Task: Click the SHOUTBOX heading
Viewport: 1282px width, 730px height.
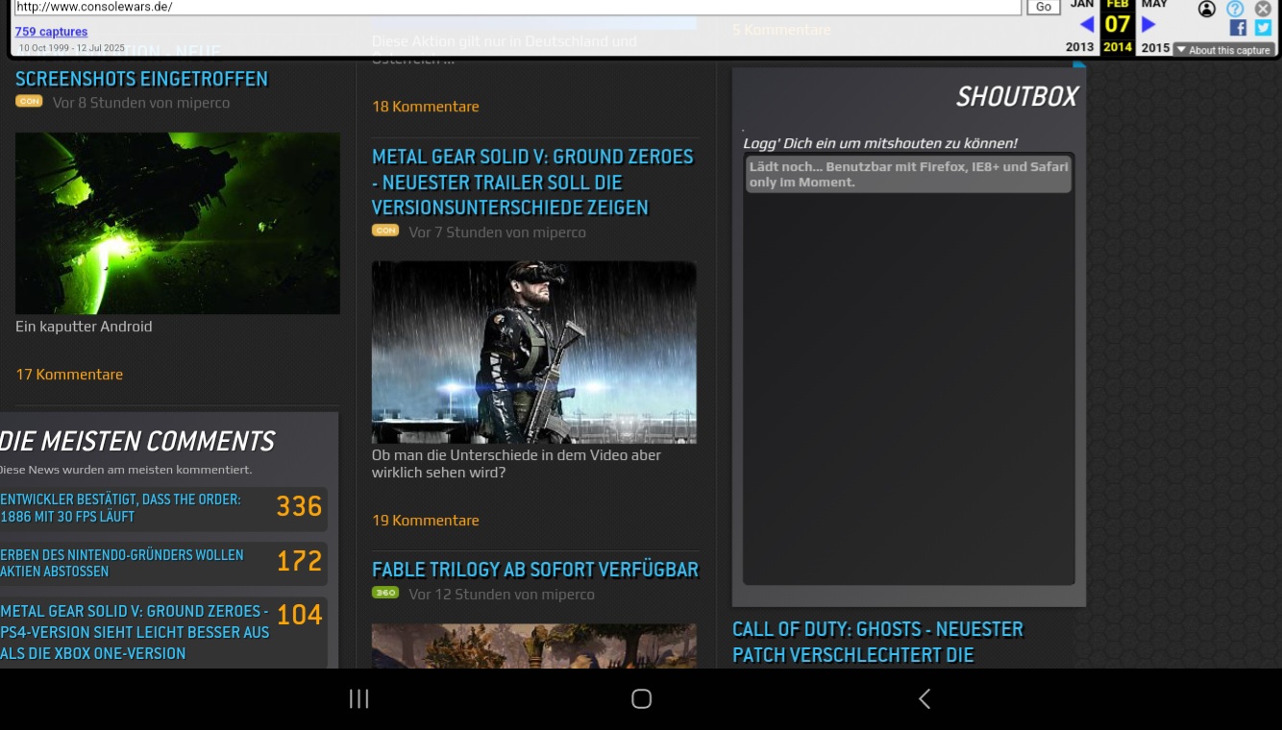Action: (x=1017, y=96)
